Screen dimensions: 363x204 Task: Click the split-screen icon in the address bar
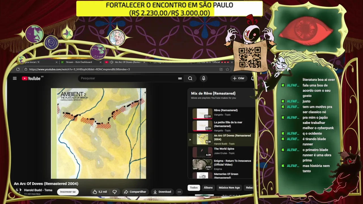tap(221, 69)
